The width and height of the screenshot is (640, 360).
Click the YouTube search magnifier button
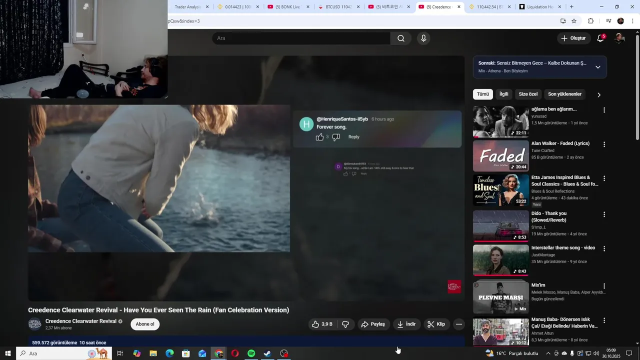401,38
